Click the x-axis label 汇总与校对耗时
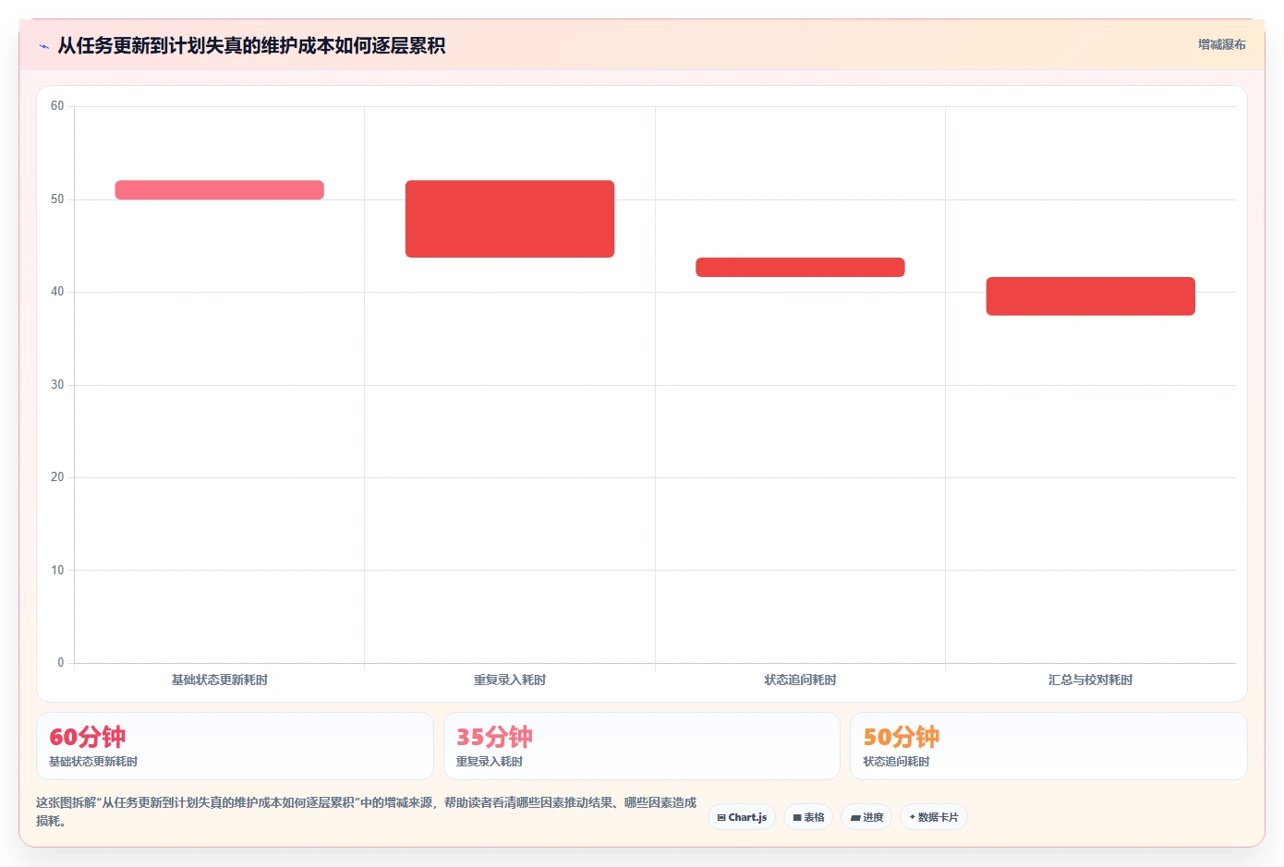 click(x=1090, y=680)
